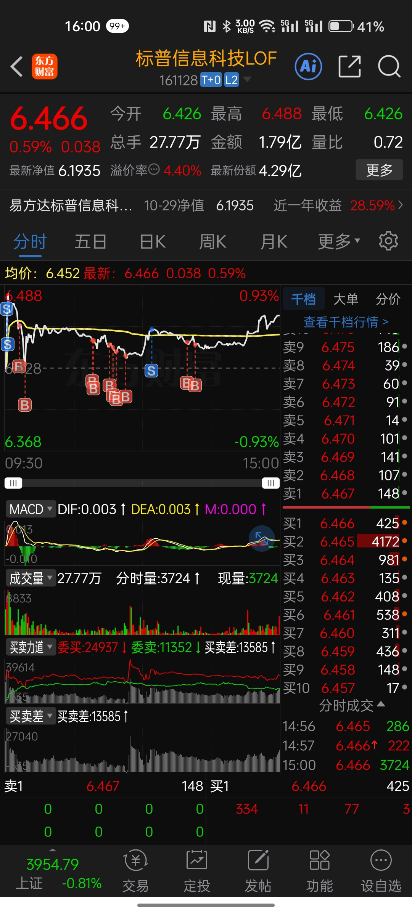
Task: Switch to the 月K tab
Action: tap(274, 242)
